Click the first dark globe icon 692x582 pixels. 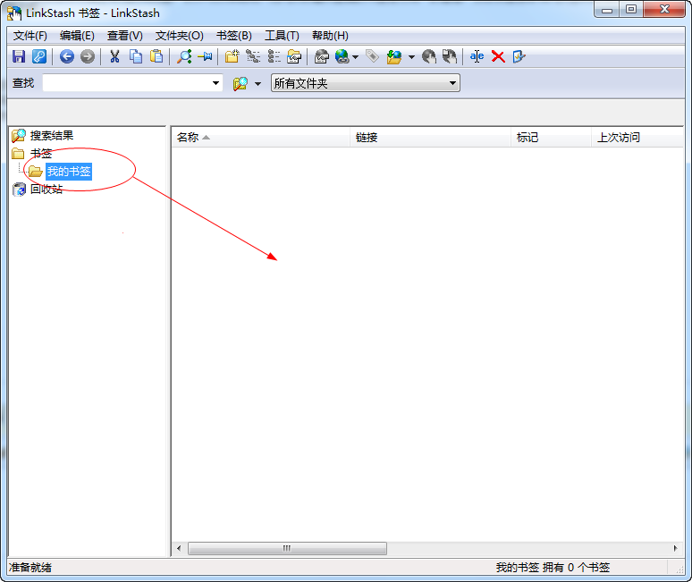(428, 56)
